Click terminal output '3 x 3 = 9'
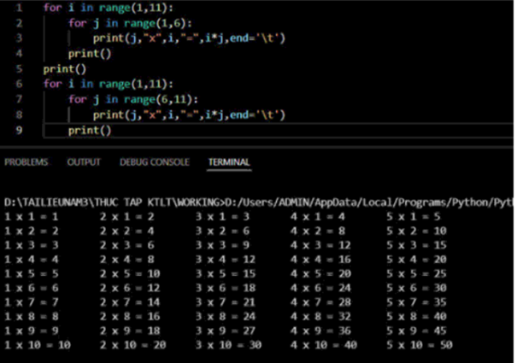The width and height of the screenshot is (517, 363). [x=222, y=245]
